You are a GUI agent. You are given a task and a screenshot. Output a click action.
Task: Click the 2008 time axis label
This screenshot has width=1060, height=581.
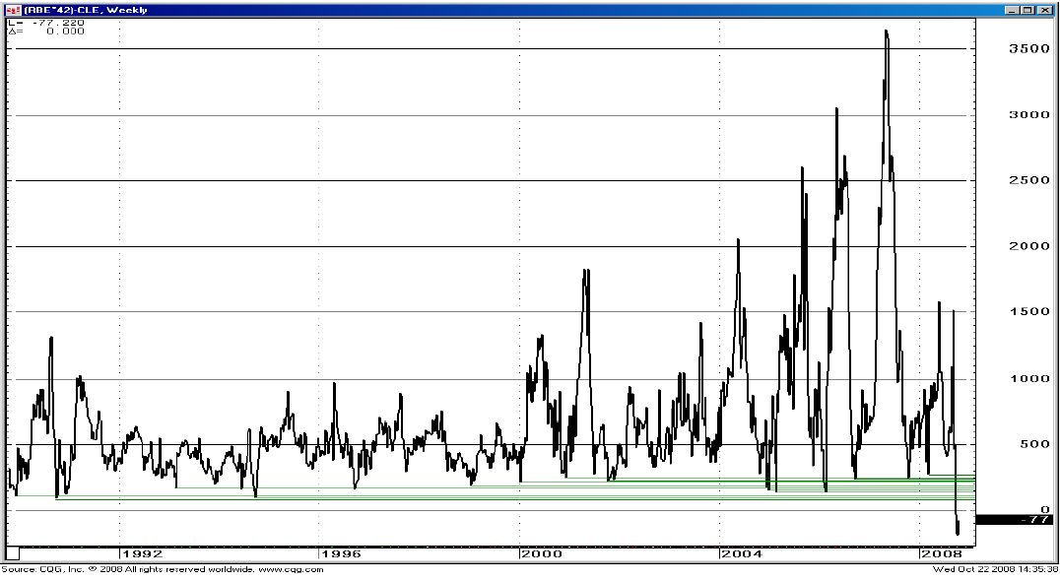[x=942, y=554]
